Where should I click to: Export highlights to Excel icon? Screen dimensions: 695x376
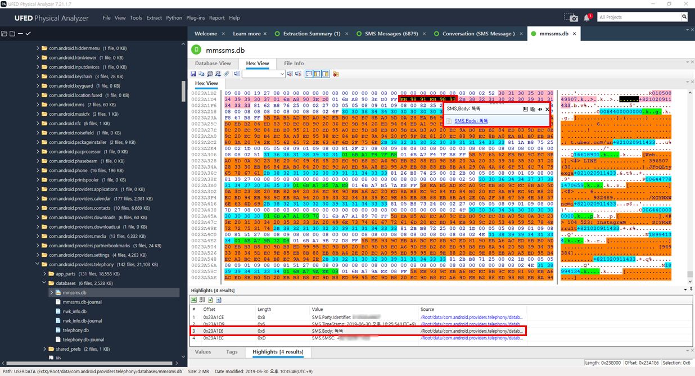tap(194, 300)
